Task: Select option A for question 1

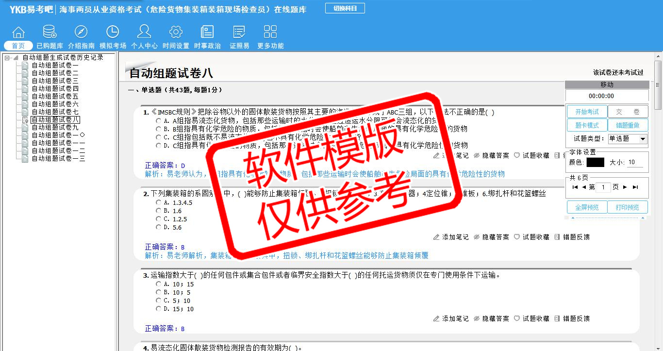Action: pos(158,120)
